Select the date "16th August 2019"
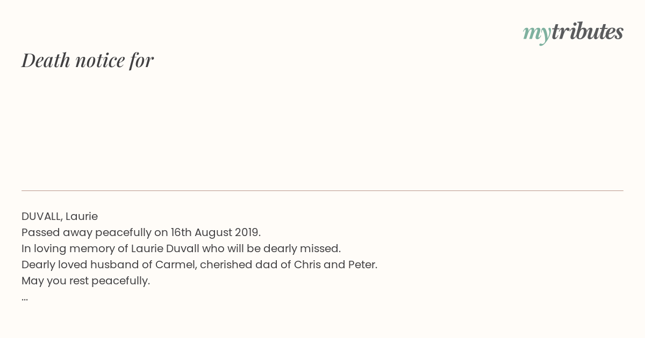Screen dimensions: 645x338 [x=215, y=232]
